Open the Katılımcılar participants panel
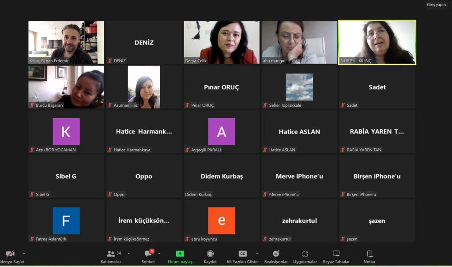452x267 pixels. pos(111,254)
